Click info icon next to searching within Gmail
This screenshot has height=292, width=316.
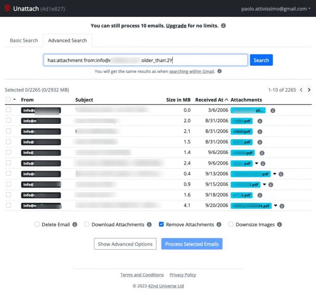220,71
